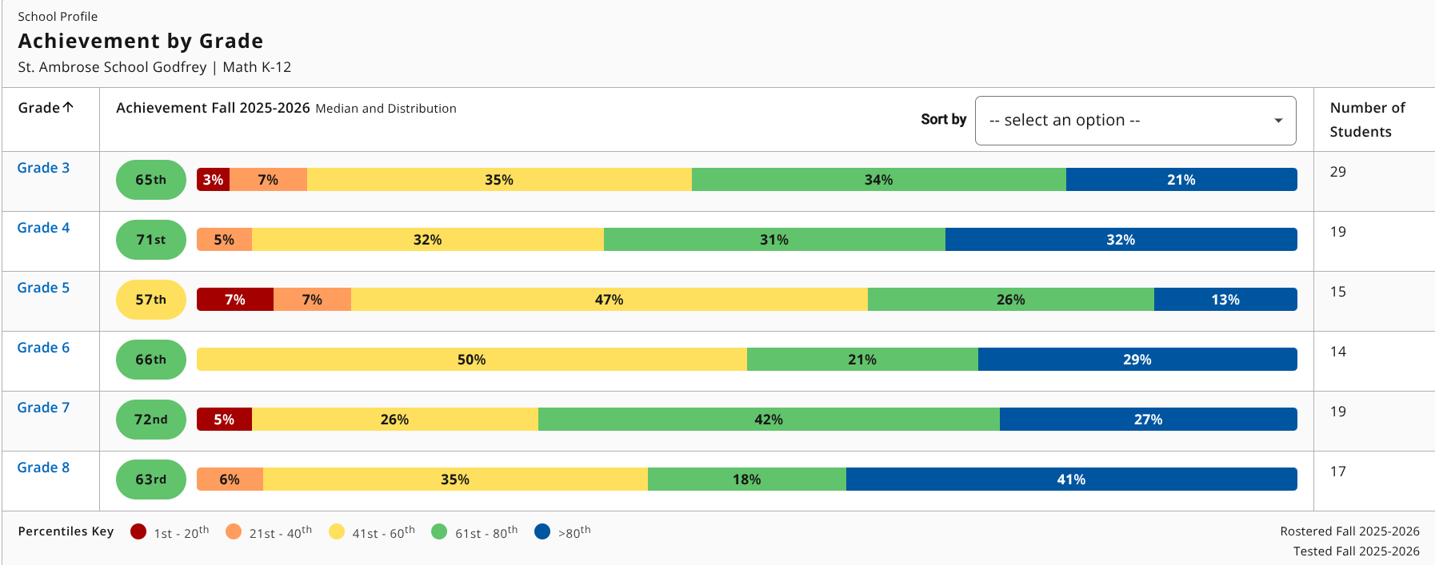
Task: Select the yellow 57th median badge
Action: (150, 300)
